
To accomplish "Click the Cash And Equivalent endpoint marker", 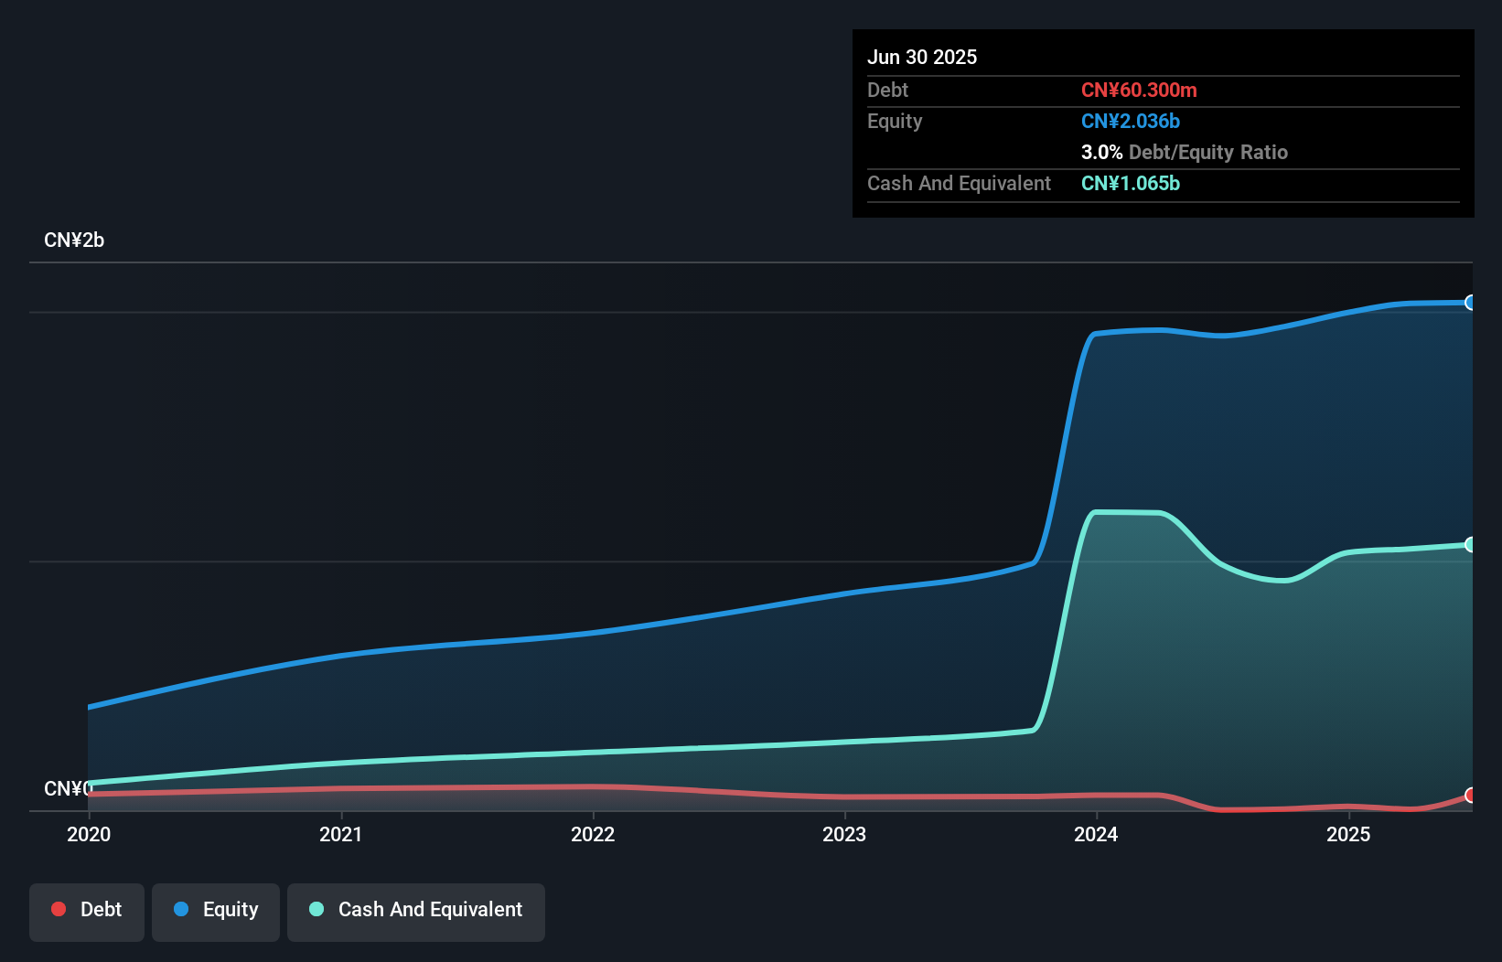I will pyautogui.click(x=1471, y=544).
